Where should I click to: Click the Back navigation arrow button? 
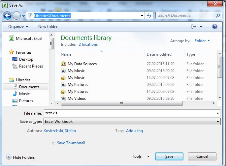7,15
